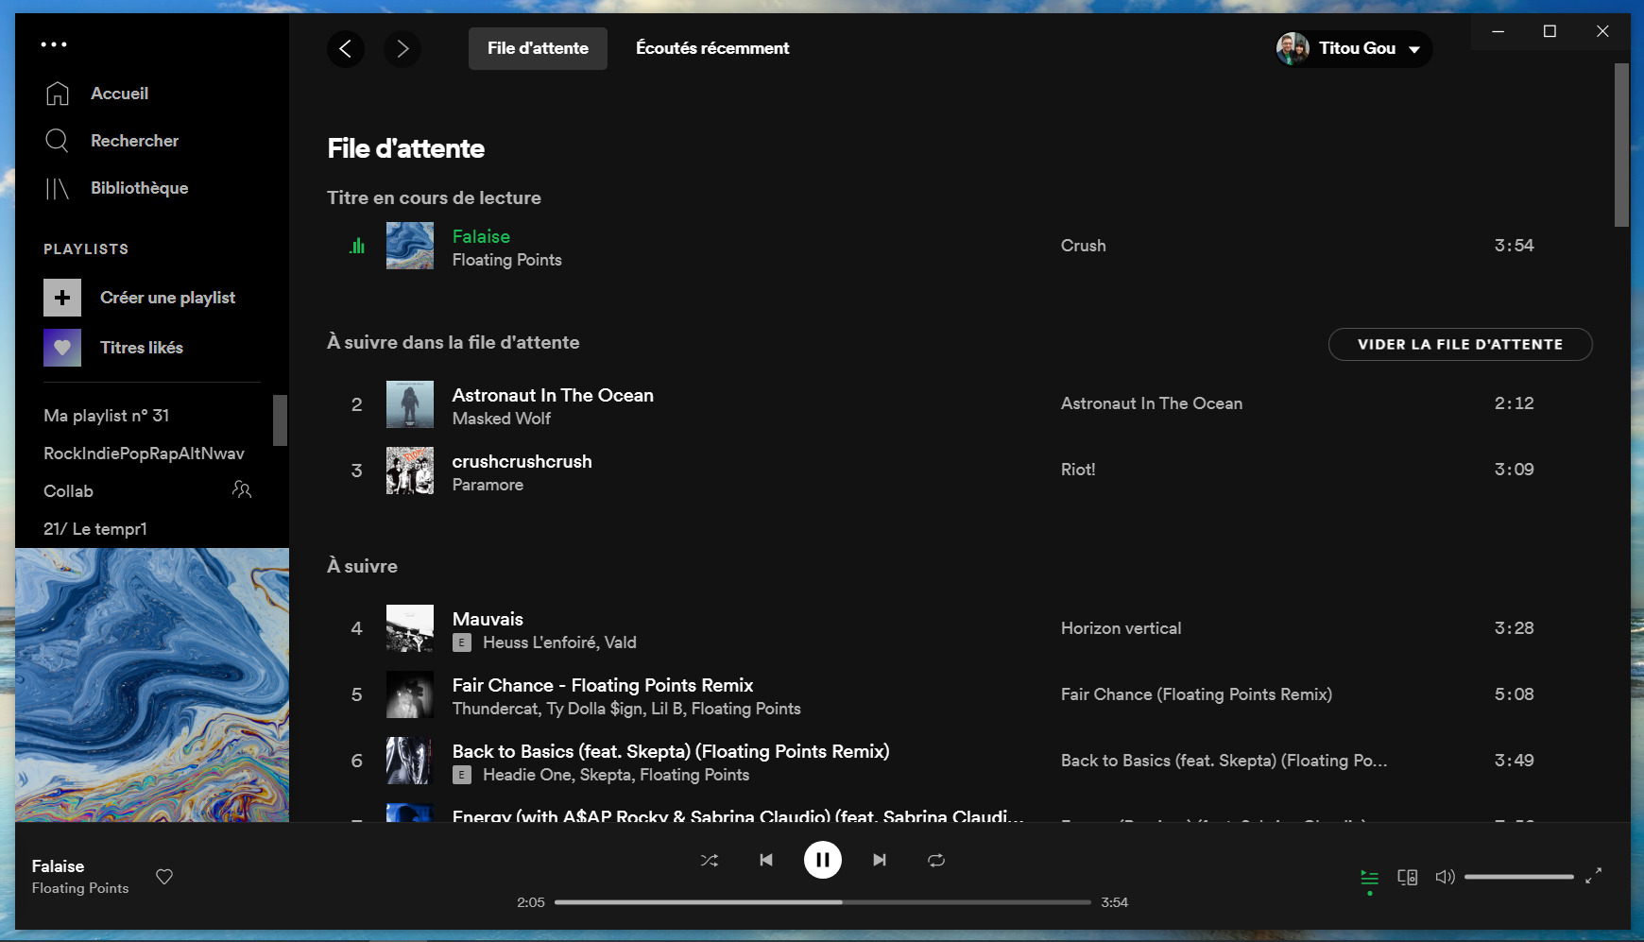Open Thundercat artist link
Screen dimensions: 1644x942
coord(495,709)
